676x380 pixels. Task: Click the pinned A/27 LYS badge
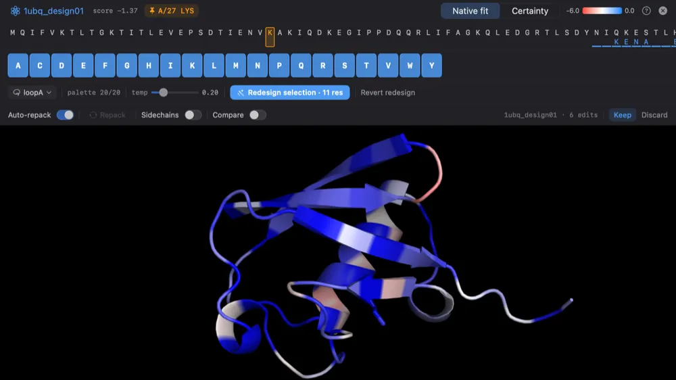click(x=172, y=11)
